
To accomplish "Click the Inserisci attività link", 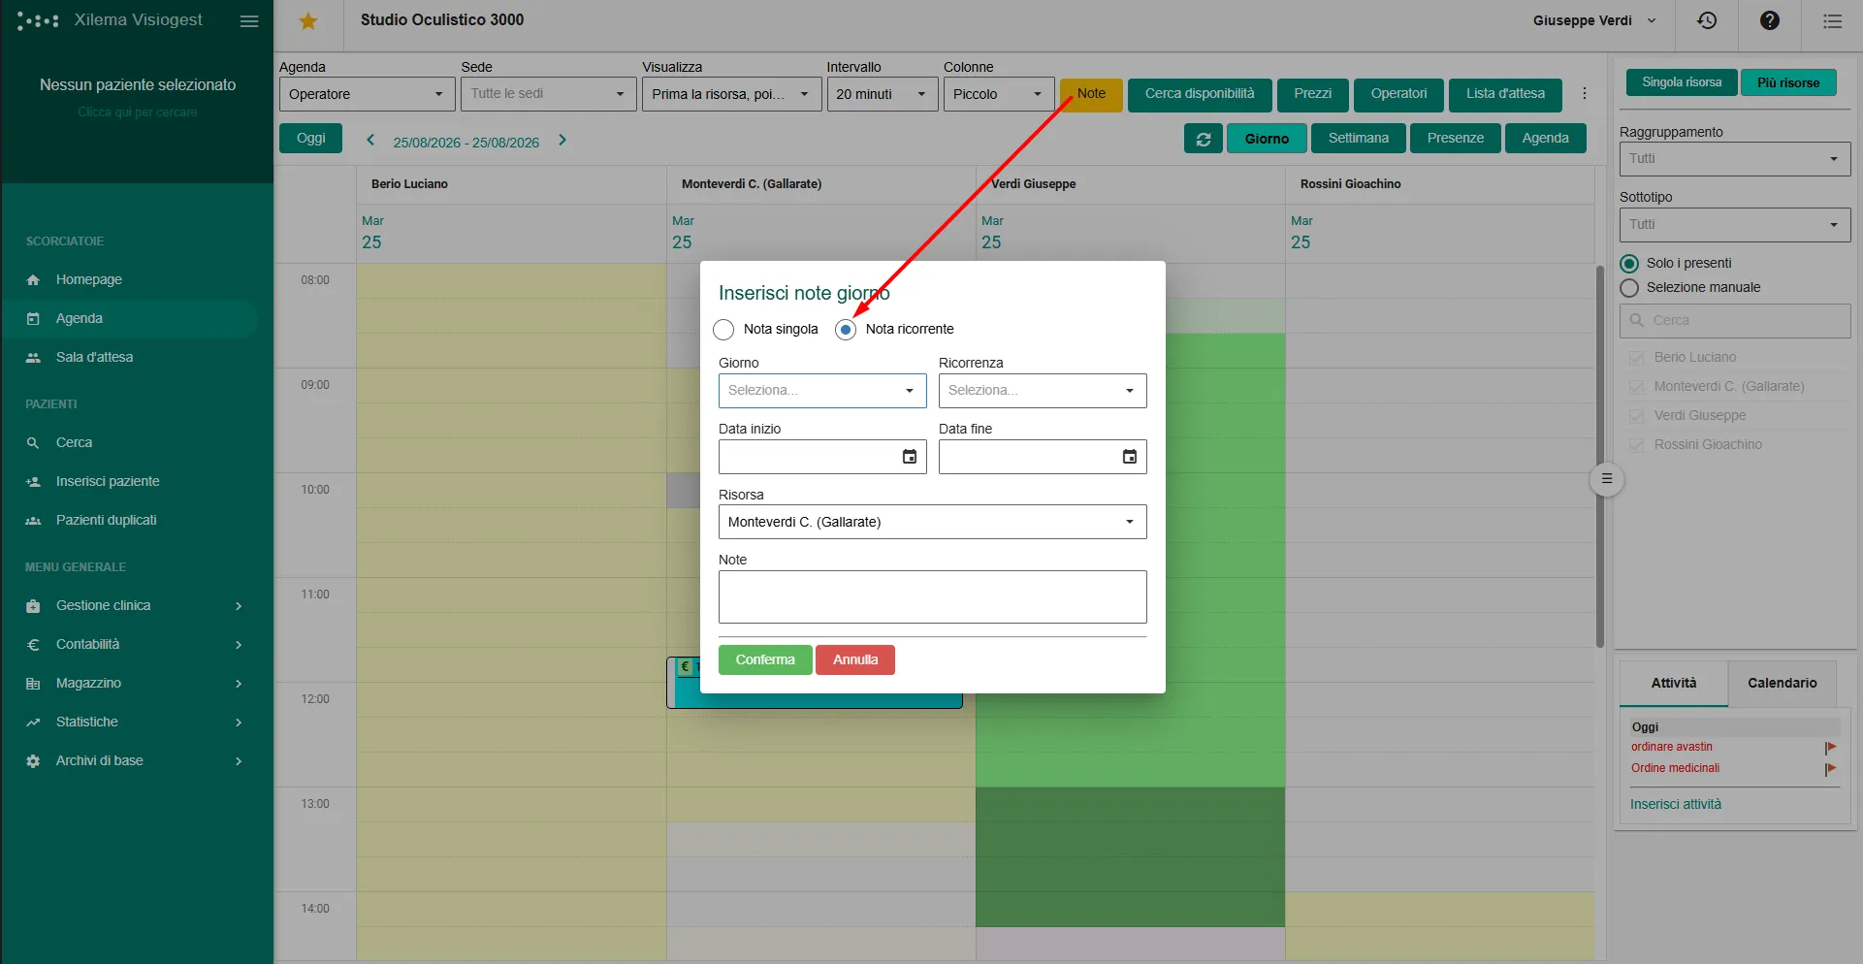I will pyautogui.click(x=1675, y=804).
